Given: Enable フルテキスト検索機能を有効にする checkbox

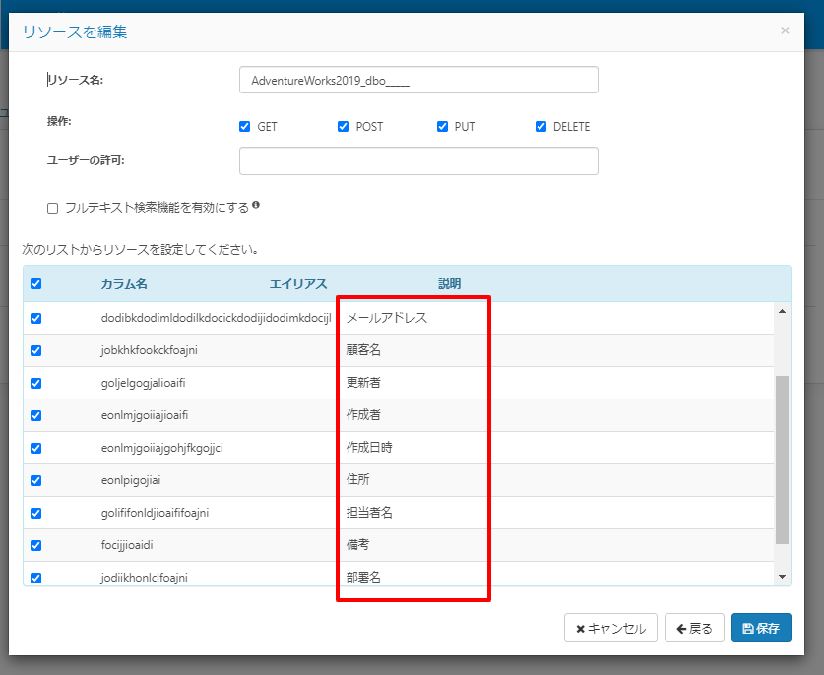Looking at the screenshot, I should coord(52,208).
